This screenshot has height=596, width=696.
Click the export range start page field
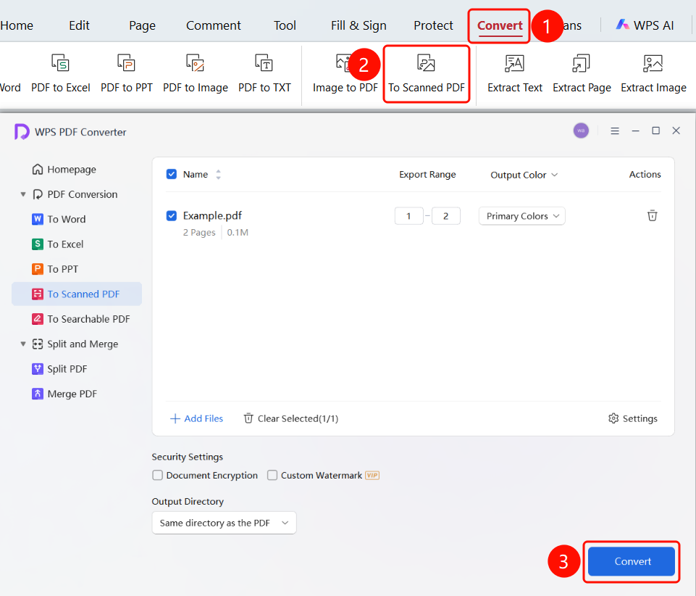(x=408, y=216)
